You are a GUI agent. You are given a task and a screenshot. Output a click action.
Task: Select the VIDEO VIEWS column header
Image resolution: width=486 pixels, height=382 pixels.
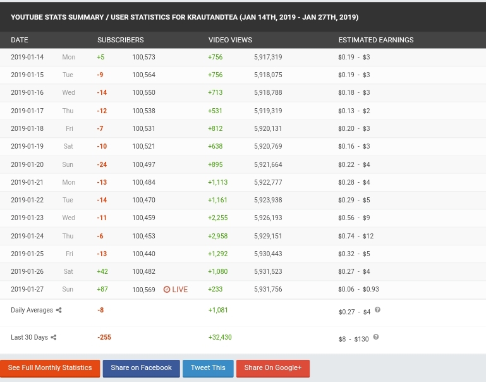pos(230,40)
